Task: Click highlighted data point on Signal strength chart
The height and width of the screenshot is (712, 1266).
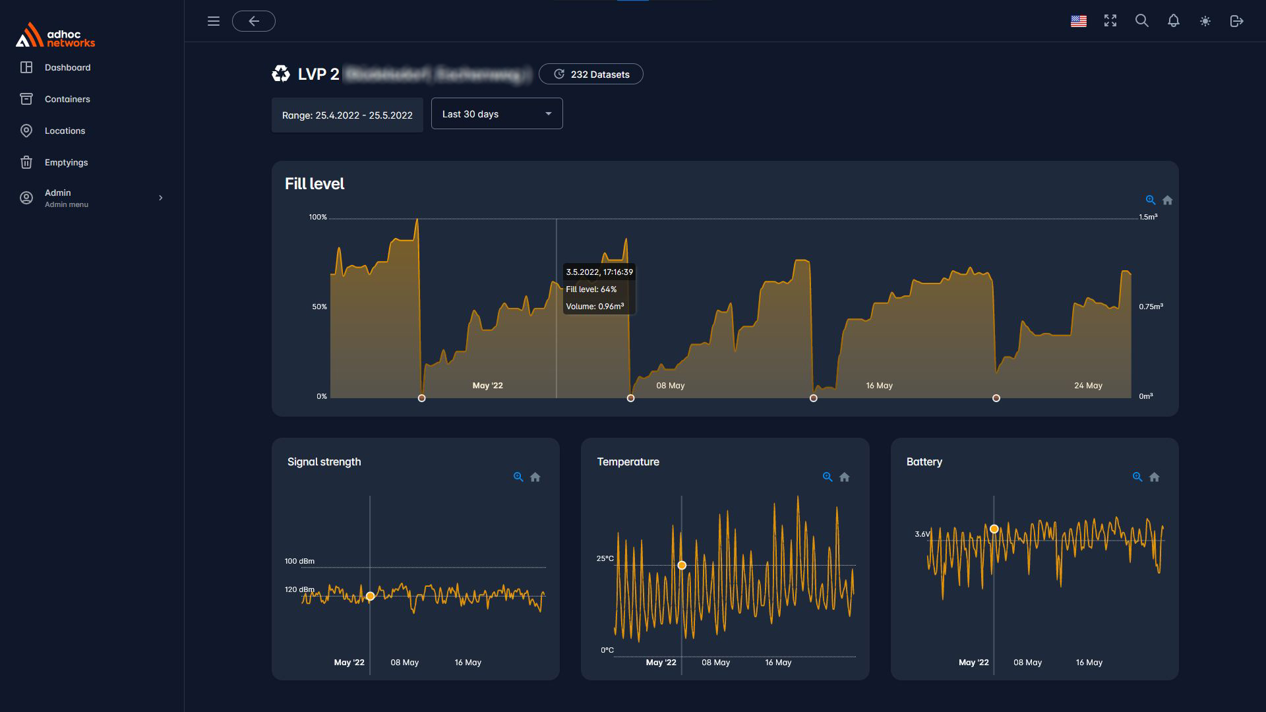Action: (x=371, y=596)
